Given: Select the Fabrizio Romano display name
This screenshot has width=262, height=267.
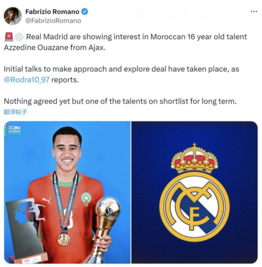Looking at the screenshot, I should 52,12.
